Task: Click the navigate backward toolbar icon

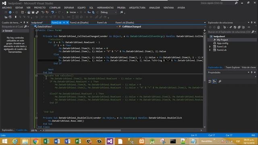Action: click(x=10, y=12)
